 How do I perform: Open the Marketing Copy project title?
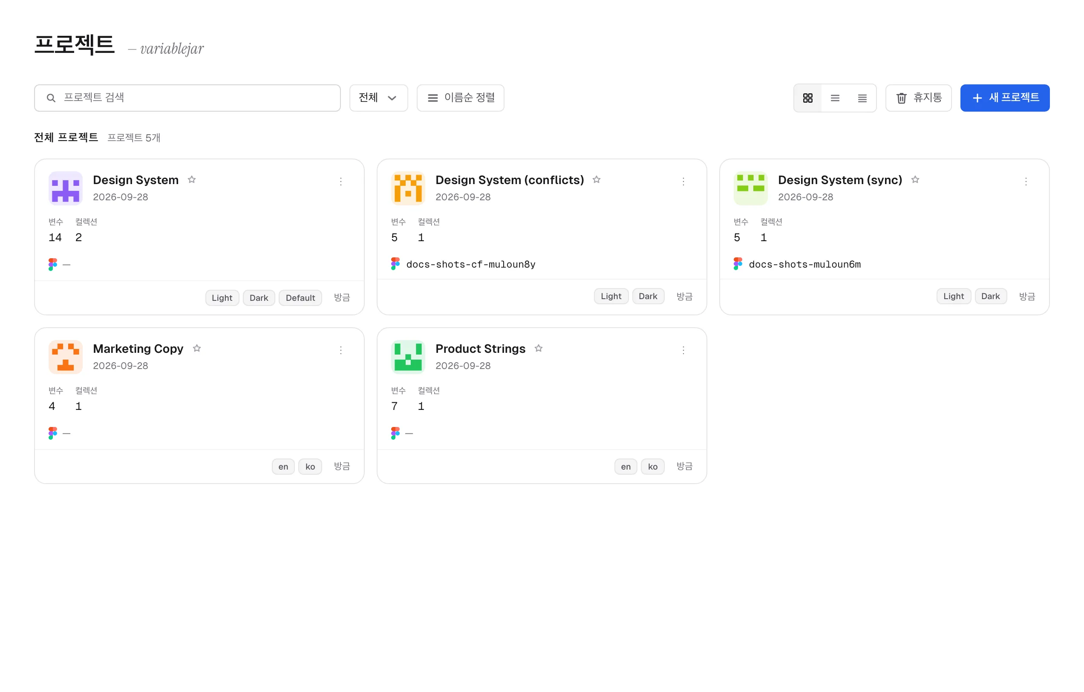tap(138, 349)
